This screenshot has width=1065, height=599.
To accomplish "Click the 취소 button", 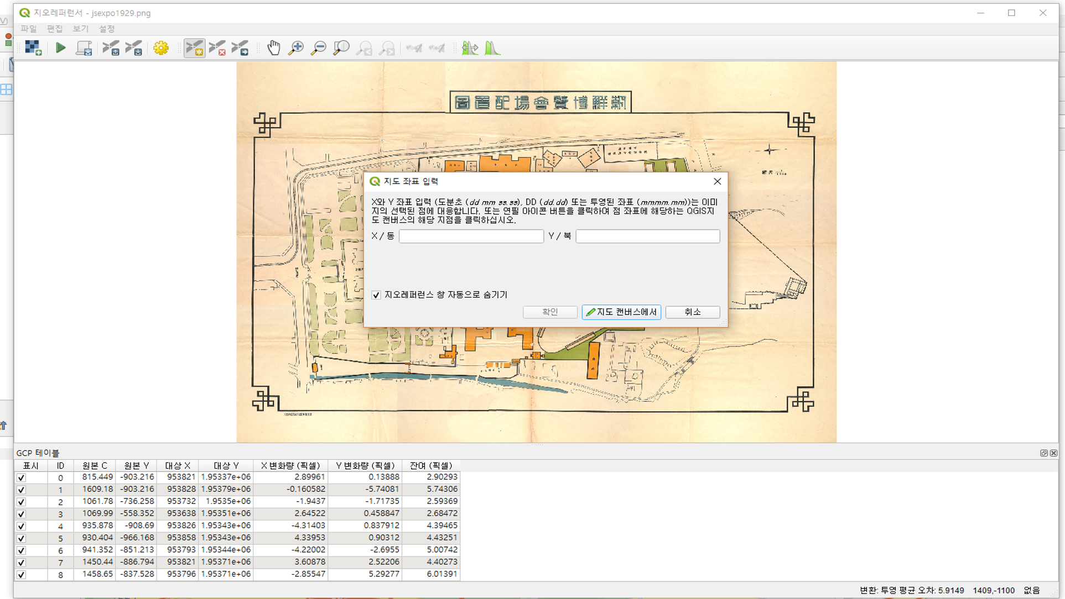I will point(692,312).
